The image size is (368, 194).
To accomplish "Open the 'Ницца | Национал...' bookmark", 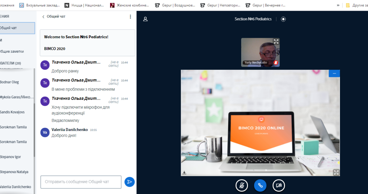I will [84, 5].
